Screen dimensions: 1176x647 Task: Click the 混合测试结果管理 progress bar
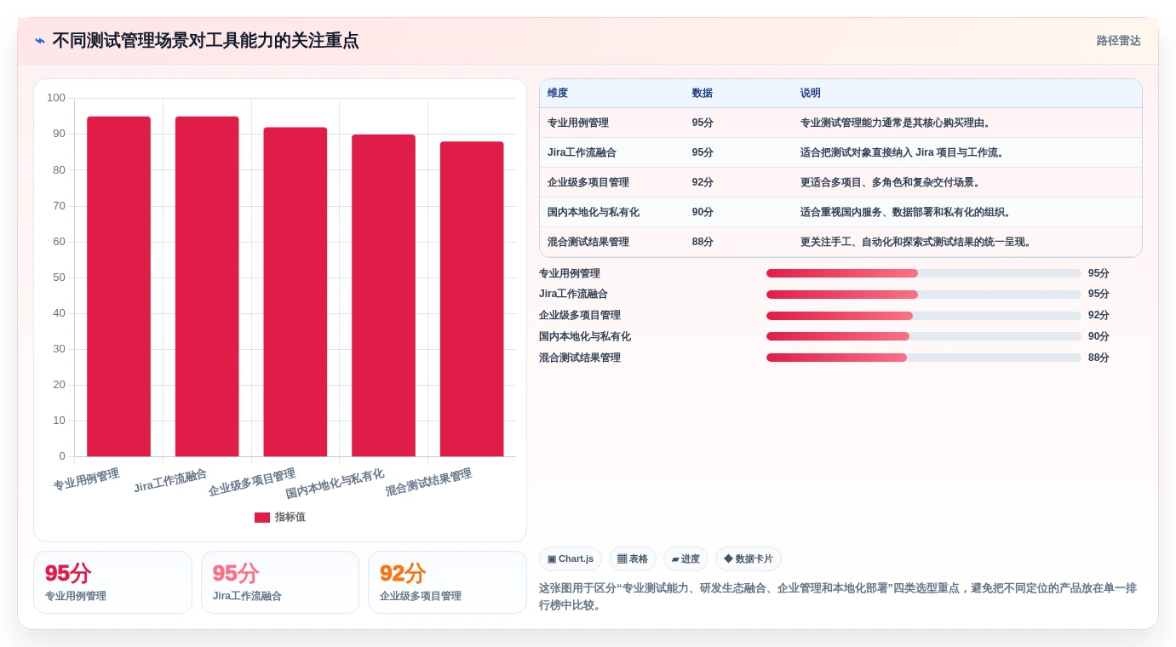[924, 358]
